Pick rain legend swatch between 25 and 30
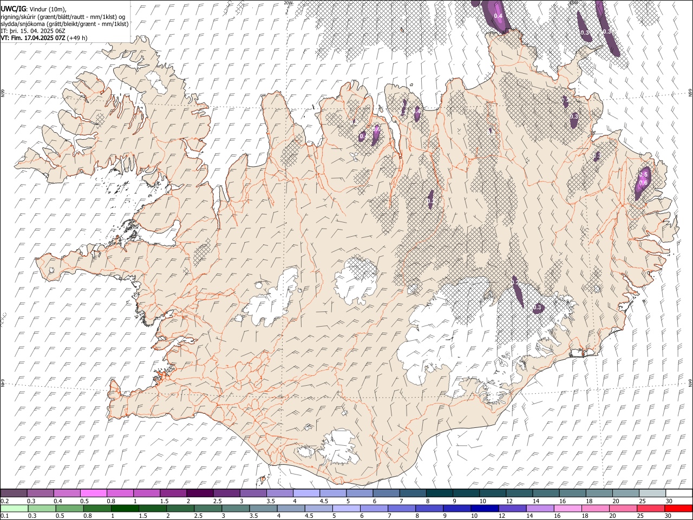The width and height of the screenshot is (693, 520). [650, 508]
